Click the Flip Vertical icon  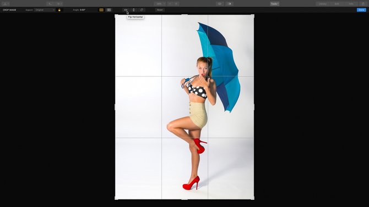tap(134, 10)
